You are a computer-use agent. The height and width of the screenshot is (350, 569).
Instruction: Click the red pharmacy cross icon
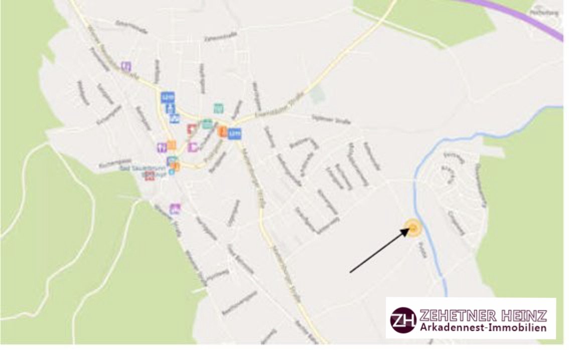click(192, 128)
